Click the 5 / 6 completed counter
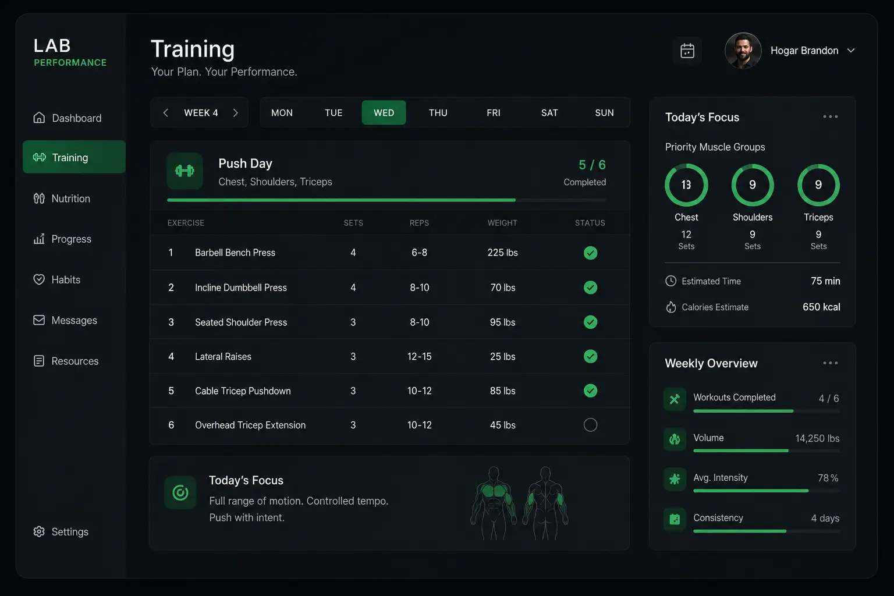The image size is (894, 596). click(x=592, y=165)
